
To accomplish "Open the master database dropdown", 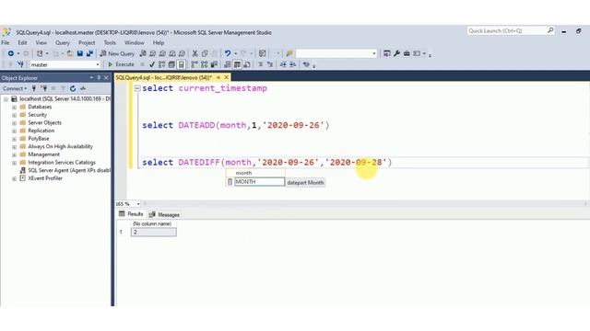I will [97, 64].
